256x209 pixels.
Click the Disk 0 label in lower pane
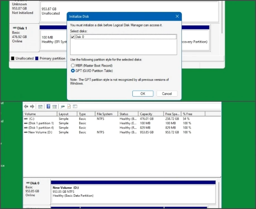pos(35,183)
